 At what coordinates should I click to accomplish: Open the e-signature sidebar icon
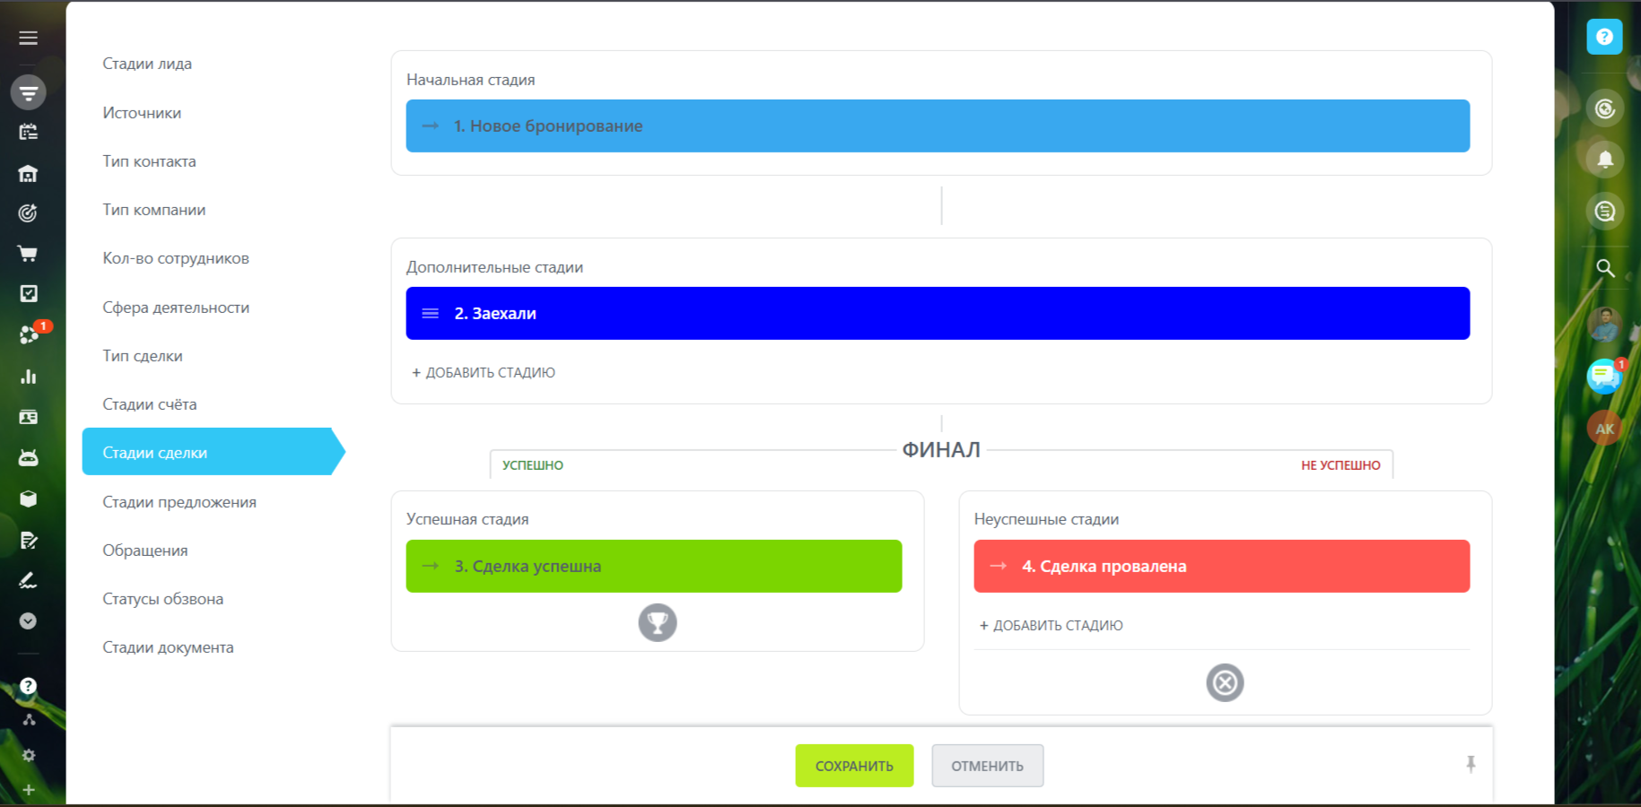(x=29, y=580)
